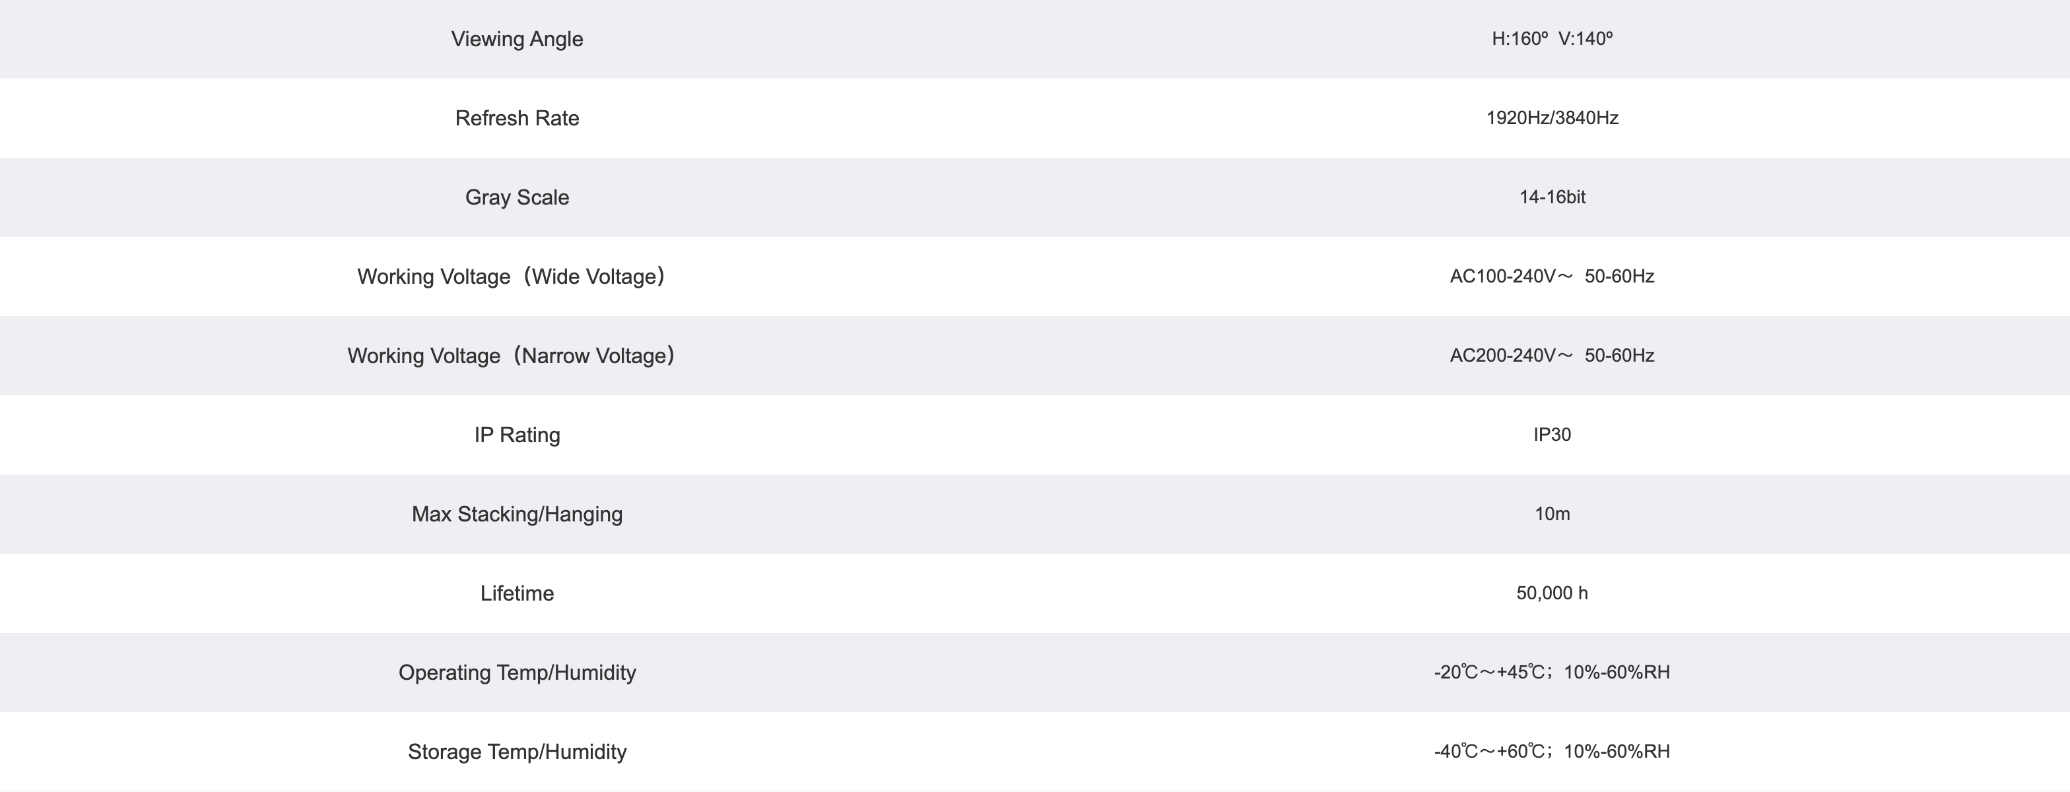Click the Refresh Rate label
Viewport: 2070px width, 792px height.
coord(517,118)
